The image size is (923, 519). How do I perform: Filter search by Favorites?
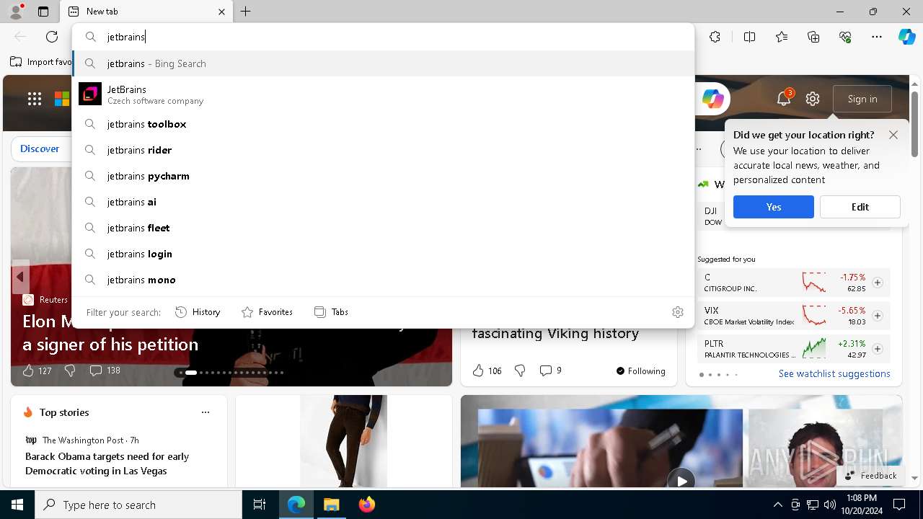coord(267,312)
